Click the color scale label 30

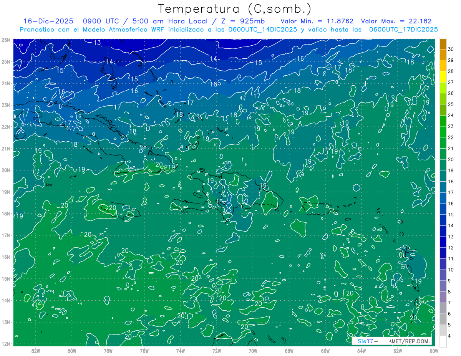(451, 49)
